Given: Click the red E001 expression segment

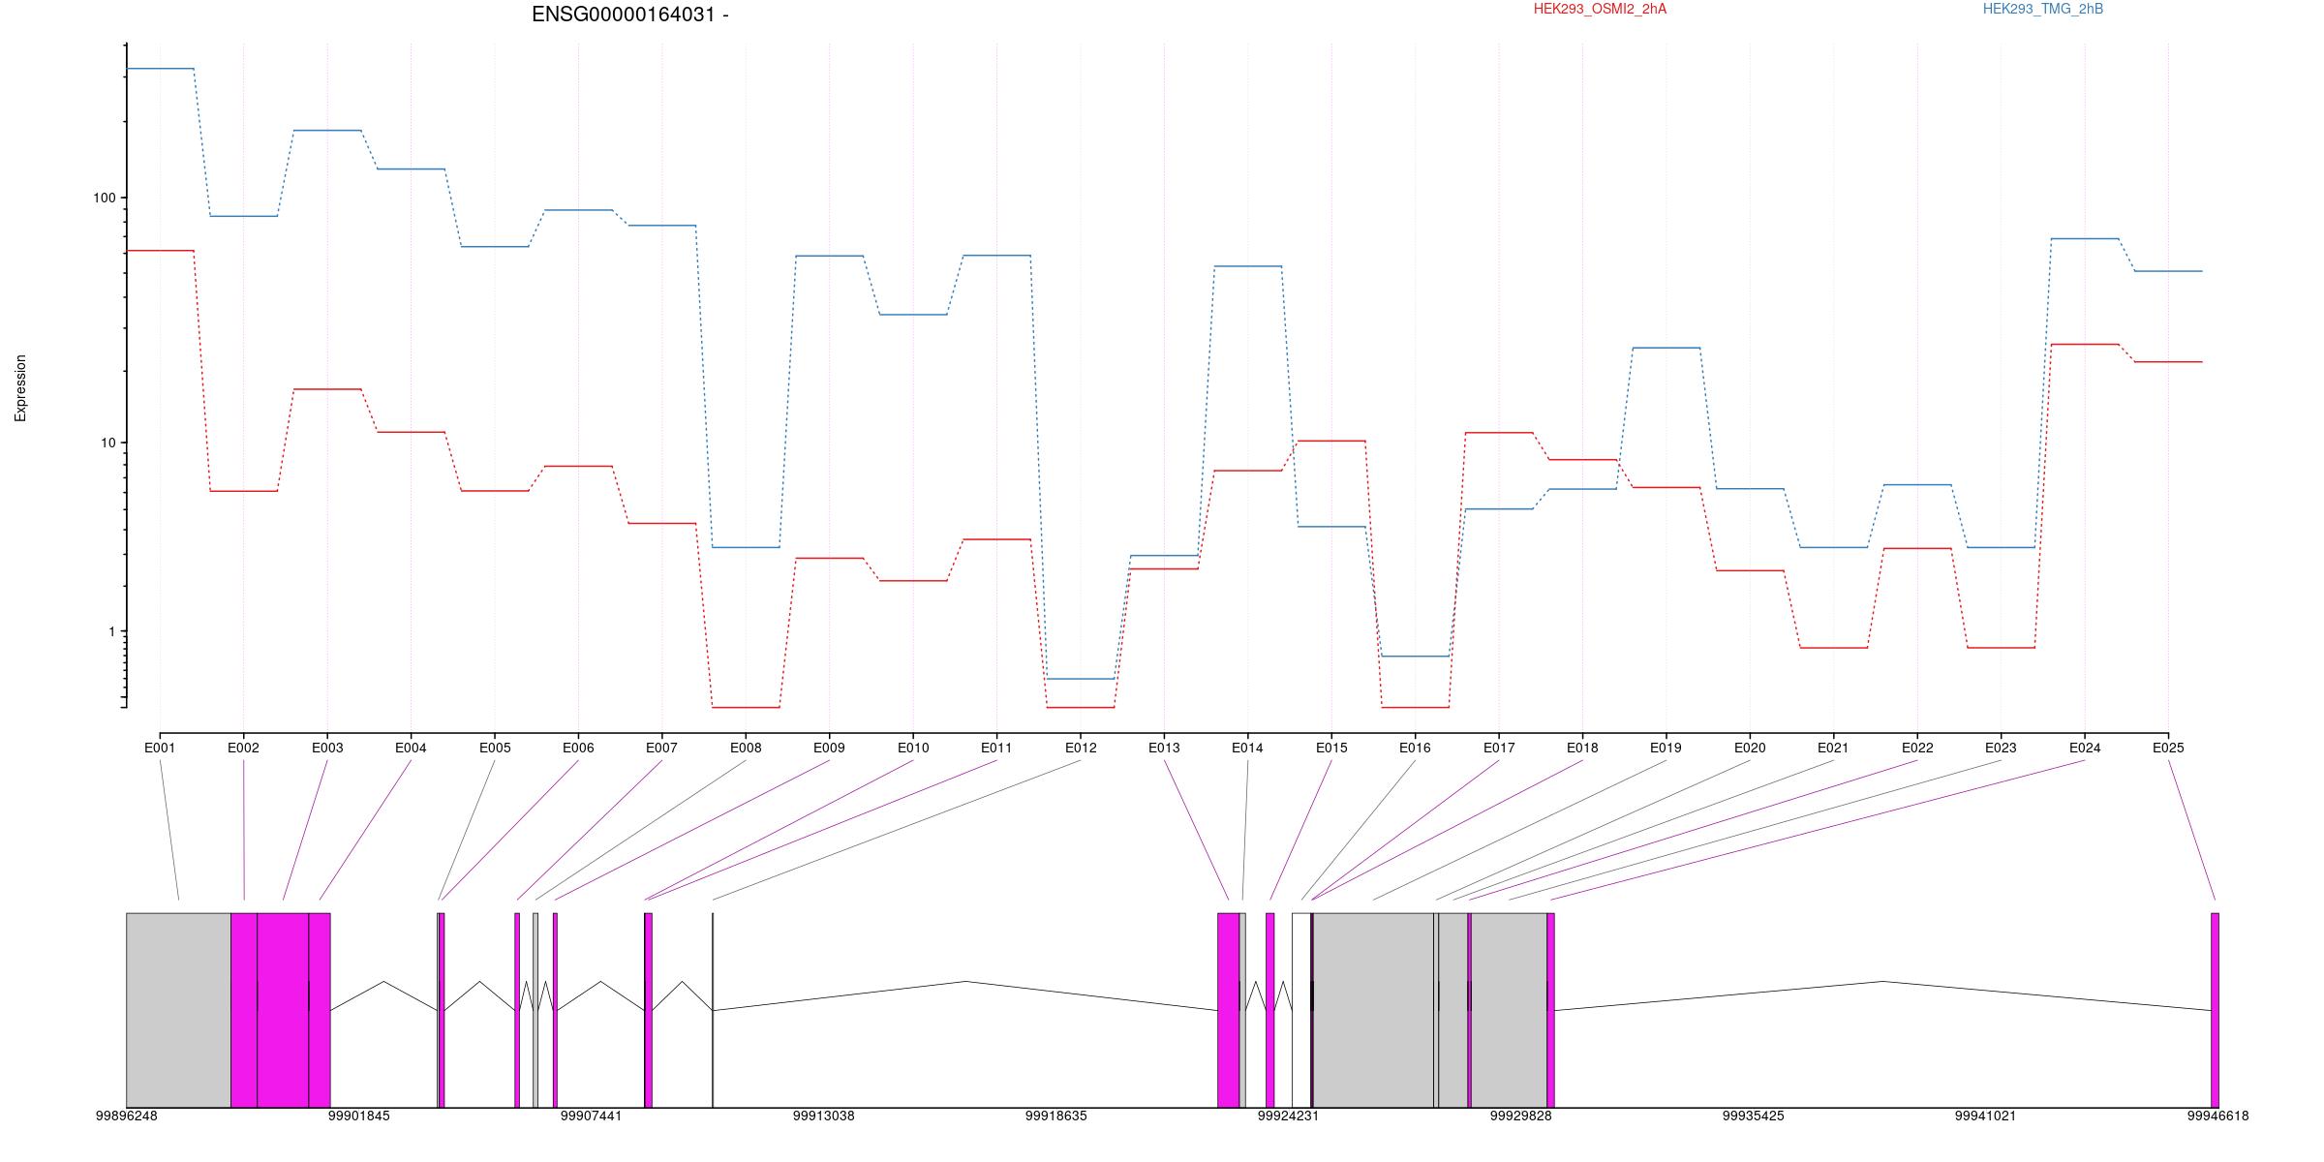Looking at the screenshot, I should (160, 251).
